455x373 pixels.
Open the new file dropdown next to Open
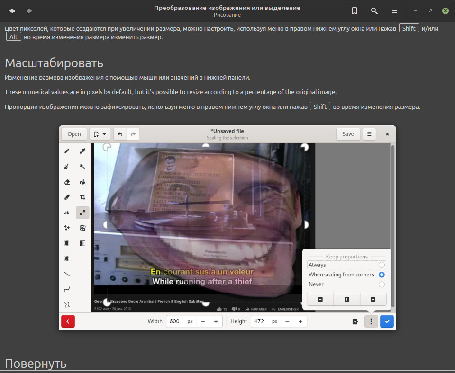tap(100, 134)
